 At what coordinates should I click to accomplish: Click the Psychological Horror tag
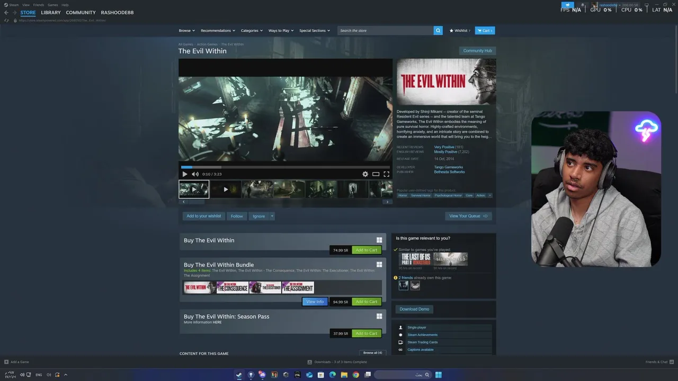pos(448,195)
